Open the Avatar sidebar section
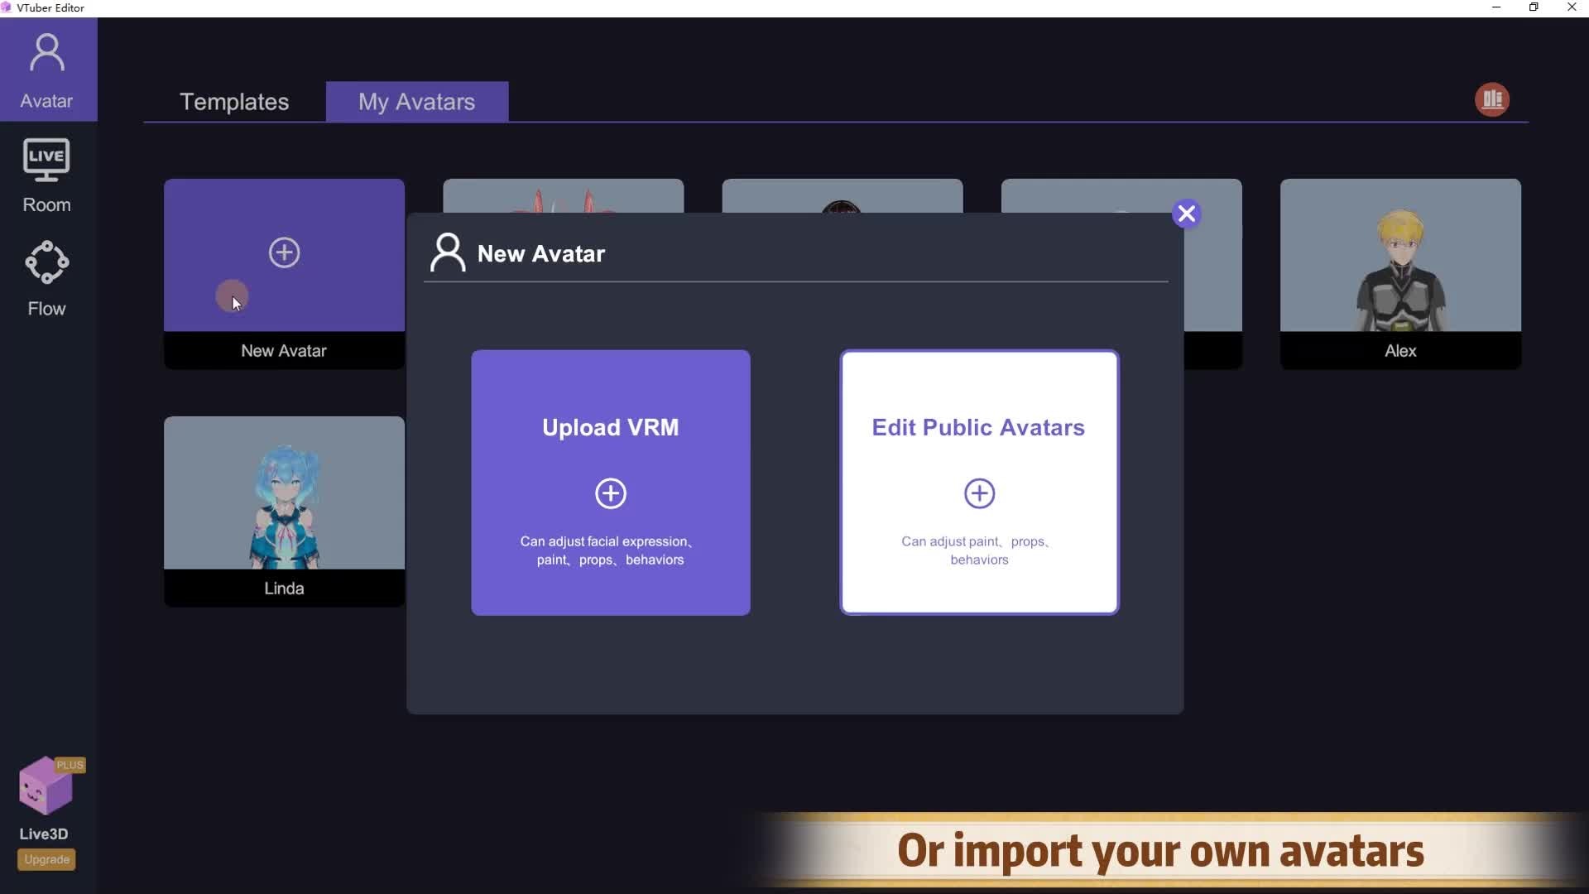This screenshot has width=1589, height=894. [47, 70]
